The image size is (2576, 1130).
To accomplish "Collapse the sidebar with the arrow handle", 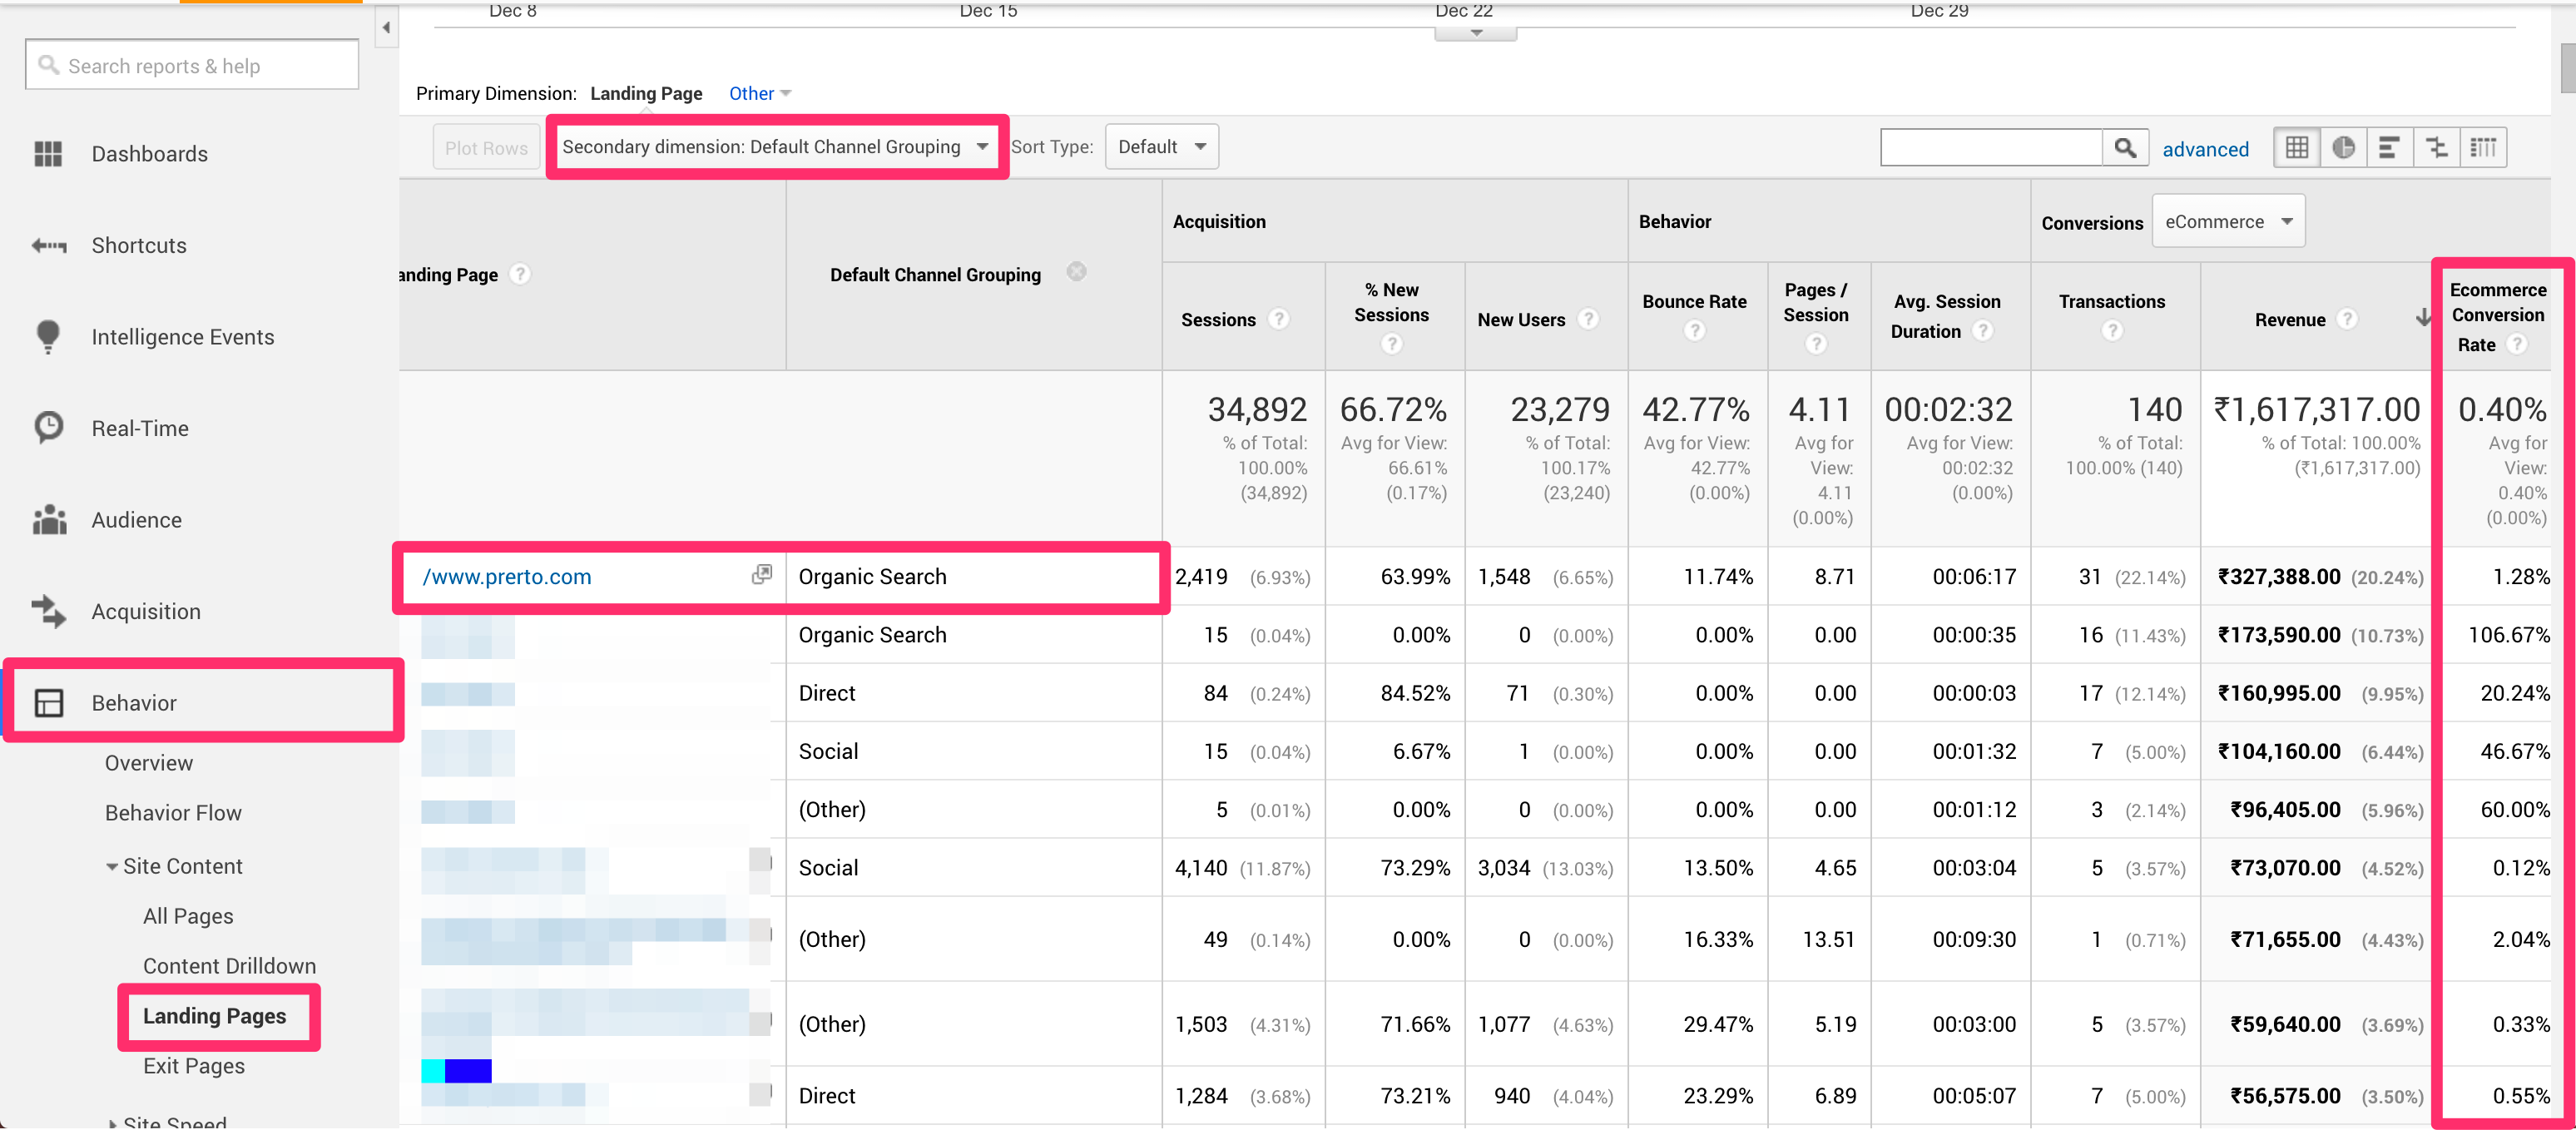I will [x=387, y=28].
